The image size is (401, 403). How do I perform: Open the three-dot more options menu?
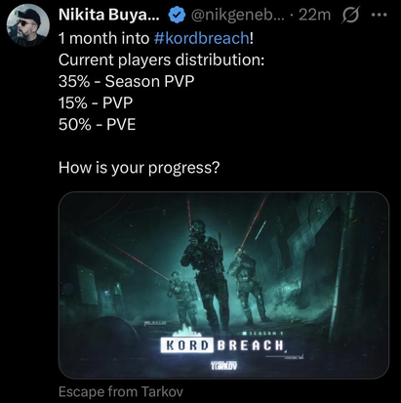point(379,15)
